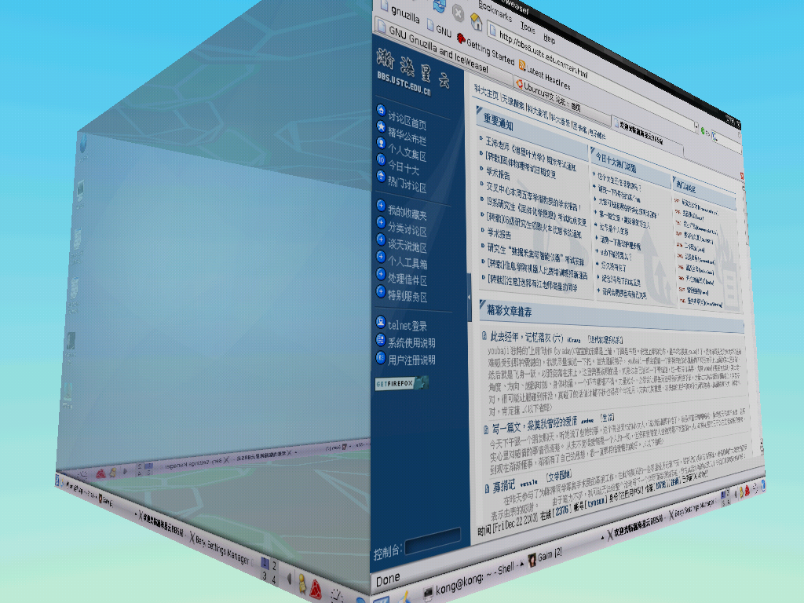Click the 讨论区首页 sidebar icon
The image size is (804, 603).
click(381, 110)
